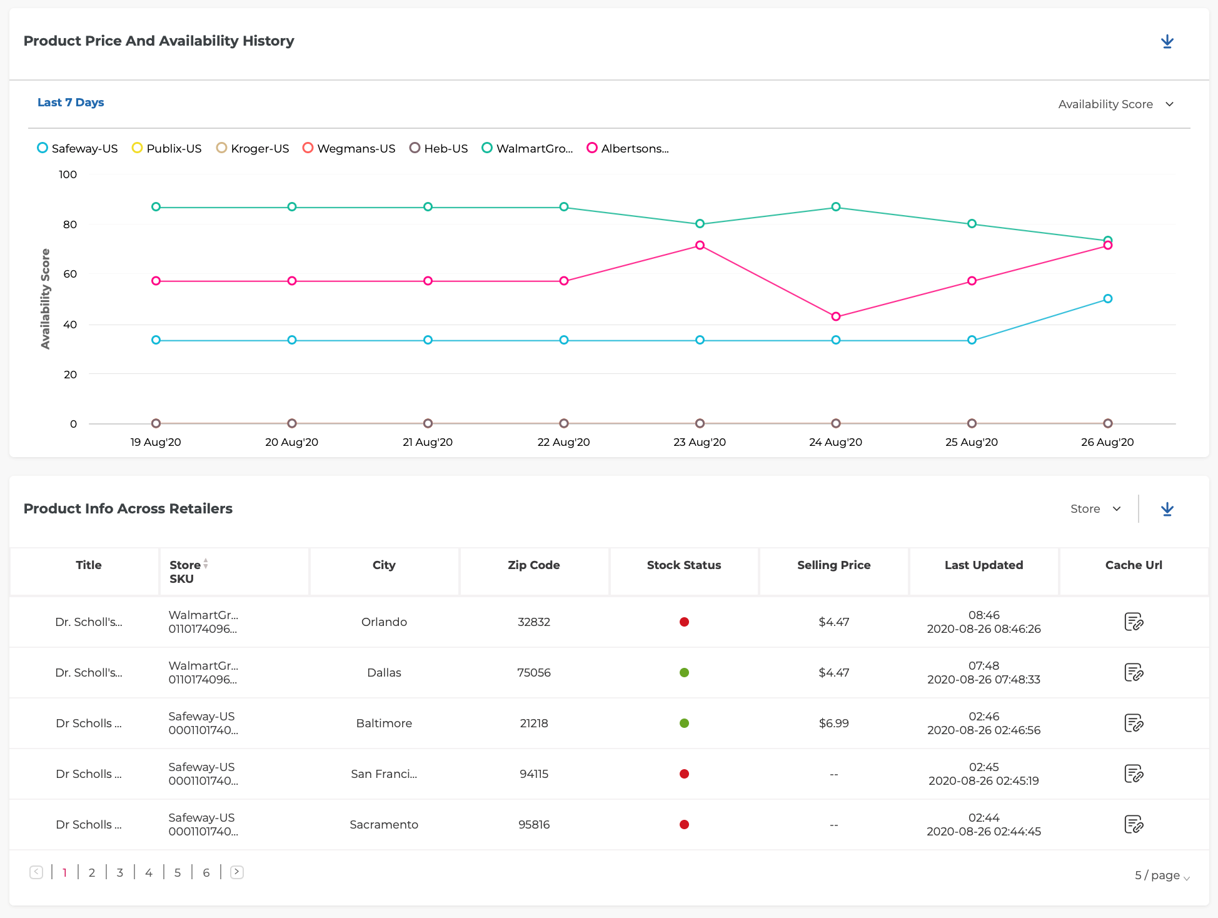
Task: Go to page 3 of the table
Action: [x=119, y=872]
